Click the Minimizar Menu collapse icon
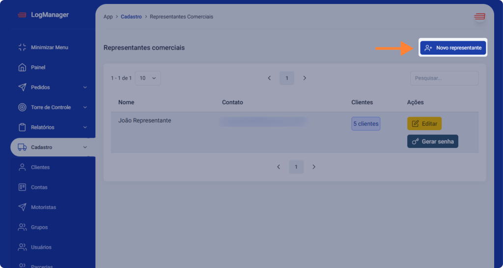503x268 pixels. click(x=22, y=47)
